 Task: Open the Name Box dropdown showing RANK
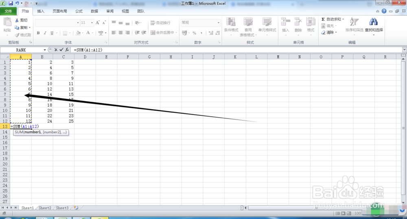(x=45, y=50)
